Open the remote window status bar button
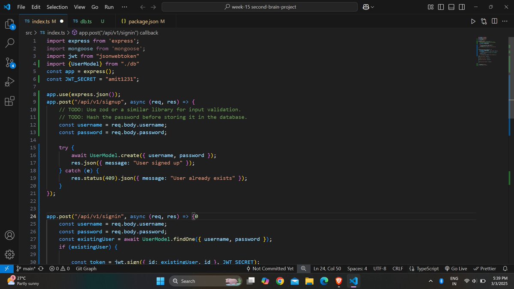514x289 pixels. pos(6,268)
